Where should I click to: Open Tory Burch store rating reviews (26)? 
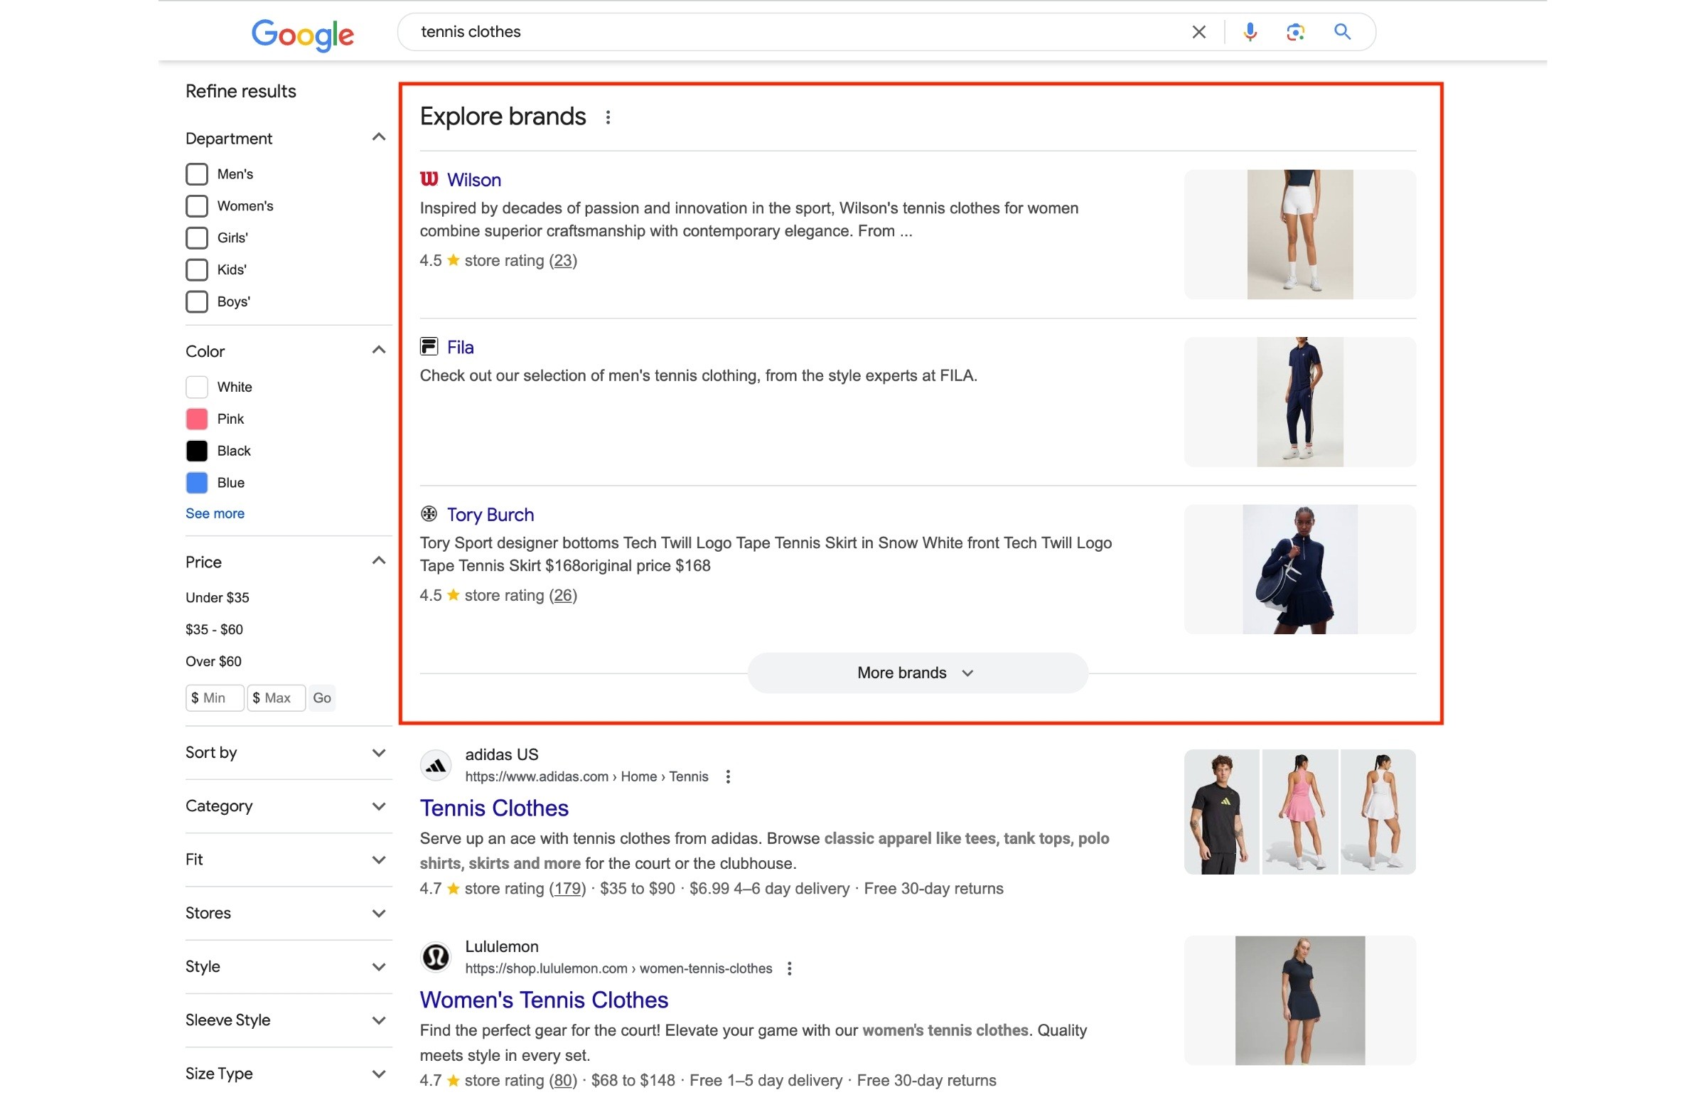(563, 595)
